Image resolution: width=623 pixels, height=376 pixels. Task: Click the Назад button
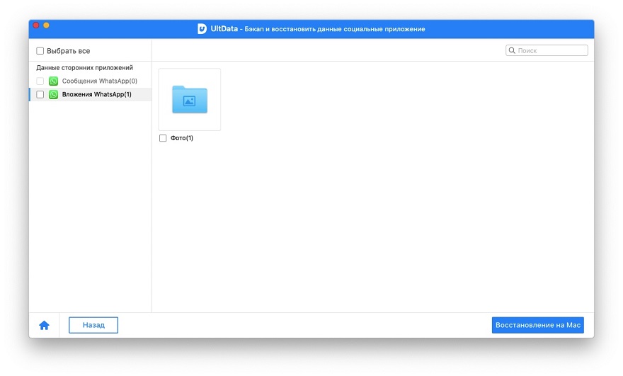click(x=93, y=325)
